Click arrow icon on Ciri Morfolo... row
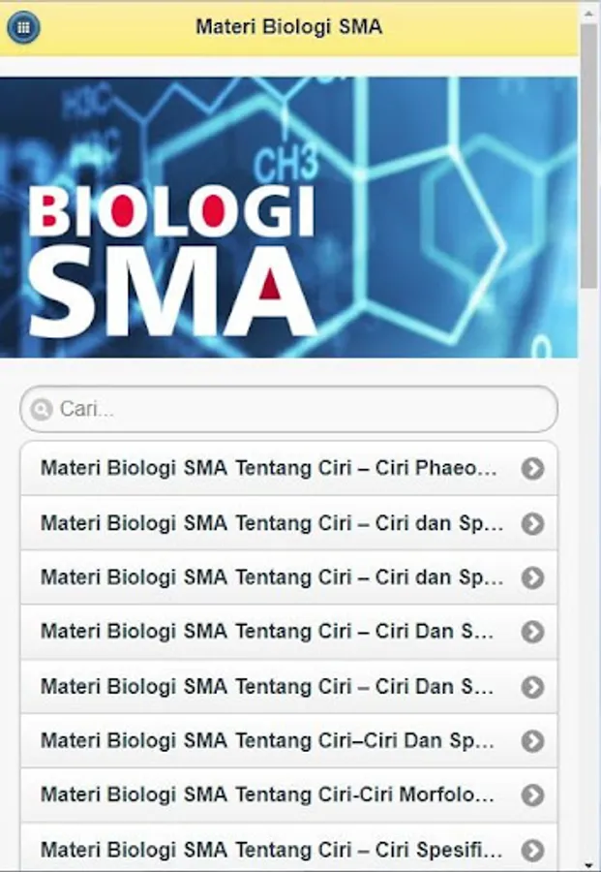Viewport: 601px width, 872px height. (x=532, y=794)
